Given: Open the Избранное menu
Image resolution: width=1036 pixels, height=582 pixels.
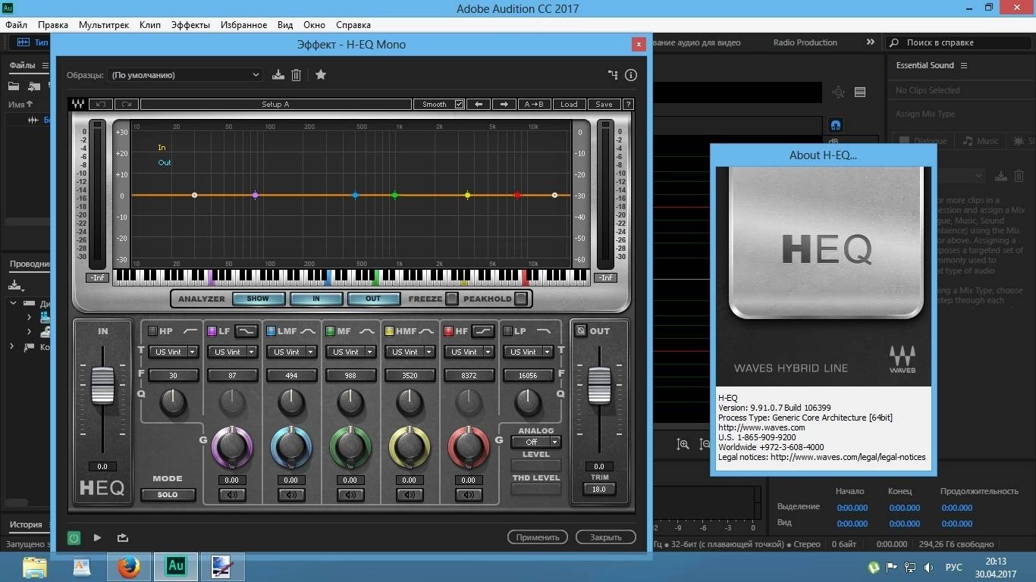Looking at the screenshot, I should click(x=243, y=24).
